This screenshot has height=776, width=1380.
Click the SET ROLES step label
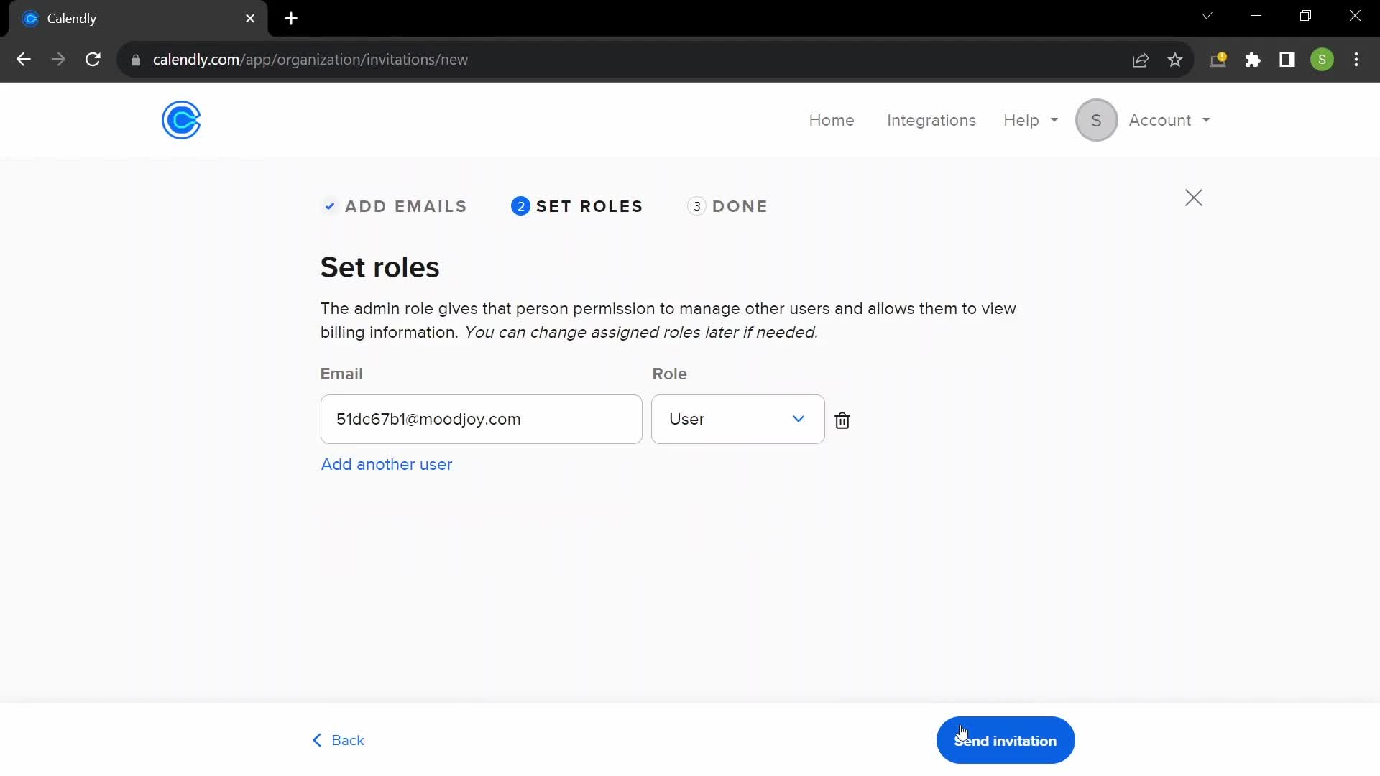coord(589,206)
